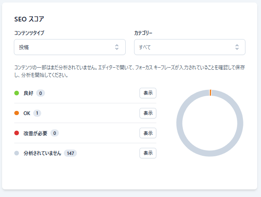Click the green 良好 status dot
The image size is (261, 197).
17,93
